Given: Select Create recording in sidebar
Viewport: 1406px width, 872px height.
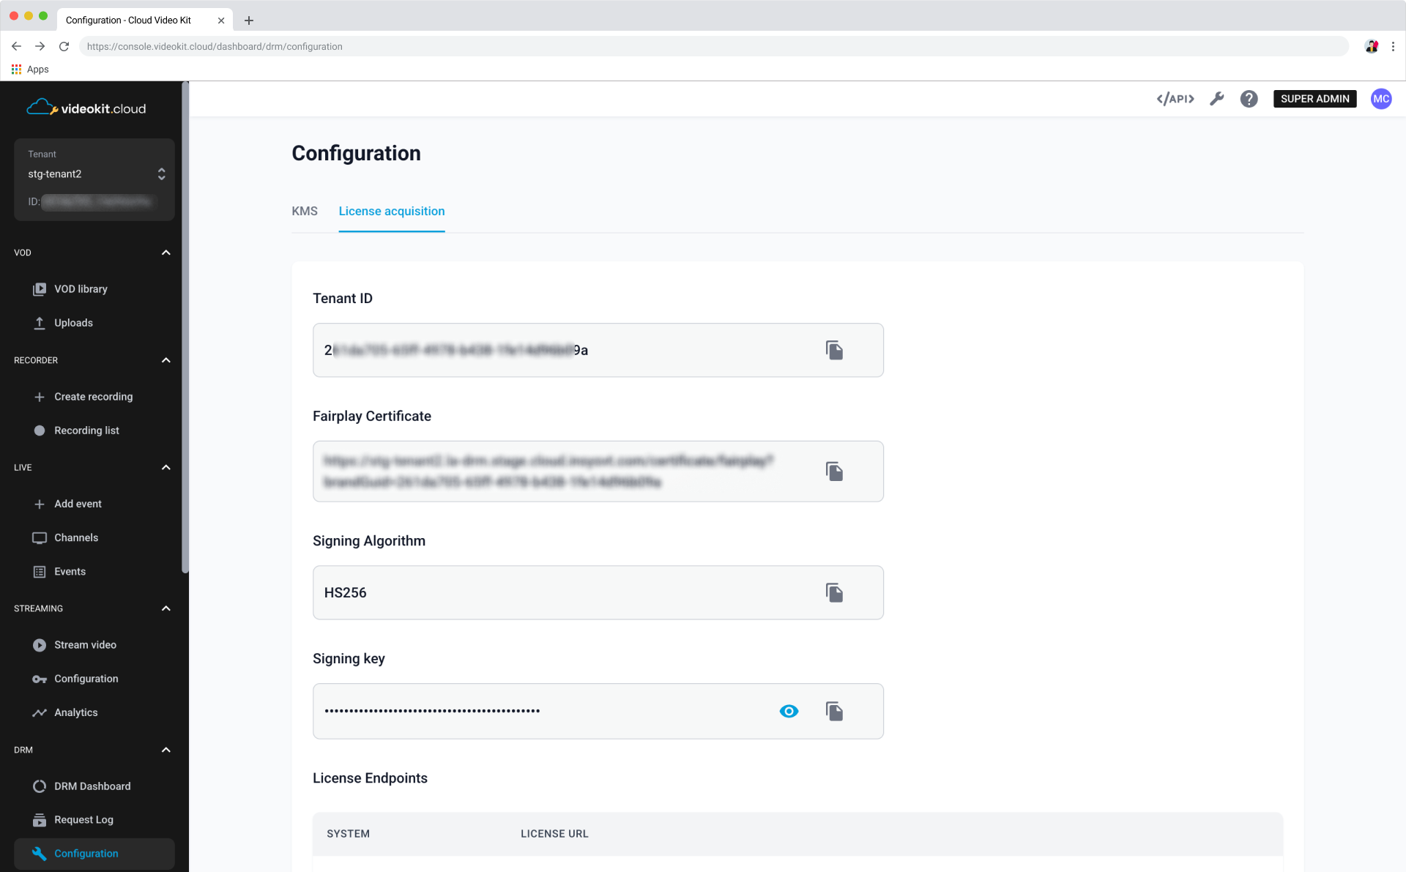Looking at the screenshot, I should click(x=93, y=396).
